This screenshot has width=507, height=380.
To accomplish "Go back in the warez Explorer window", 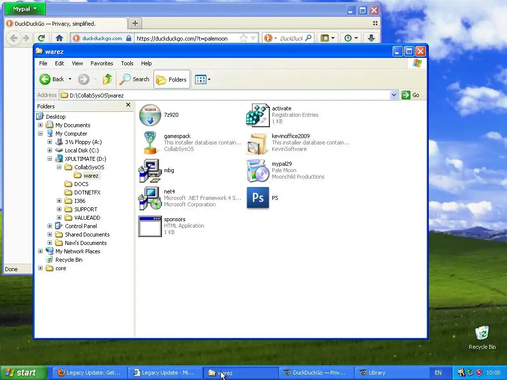I will 51,79.
